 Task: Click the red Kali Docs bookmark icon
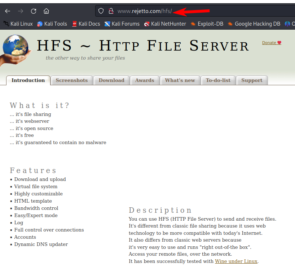[x=75, y=24]
